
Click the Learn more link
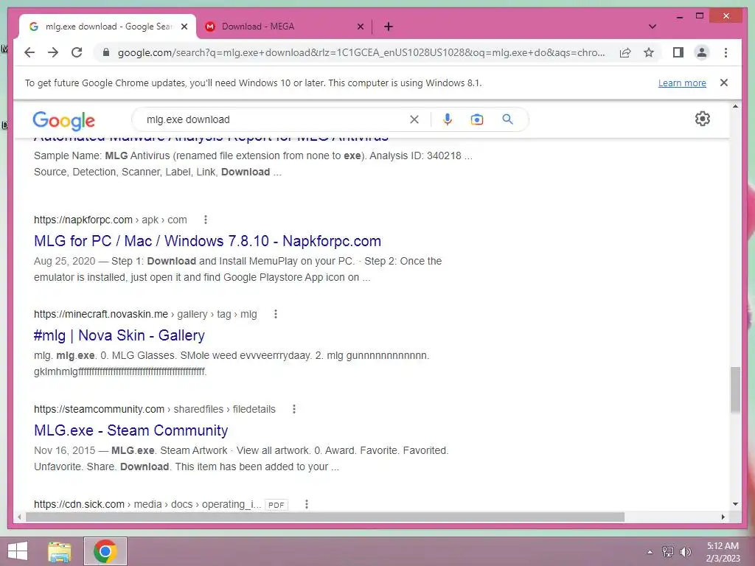click(x=682, y=83)
